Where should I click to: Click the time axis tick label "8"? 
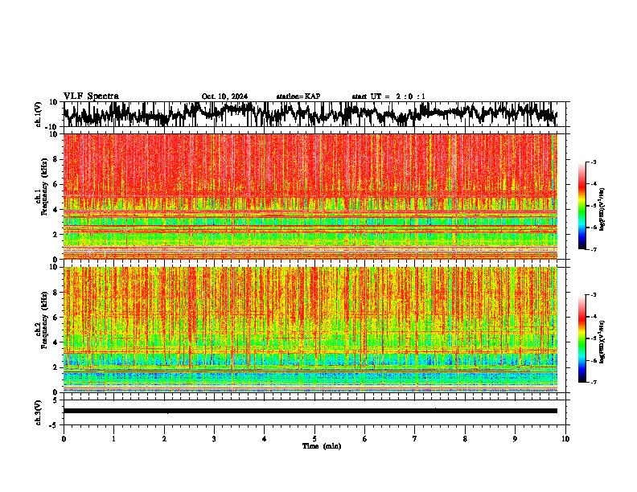coord(465,439)
